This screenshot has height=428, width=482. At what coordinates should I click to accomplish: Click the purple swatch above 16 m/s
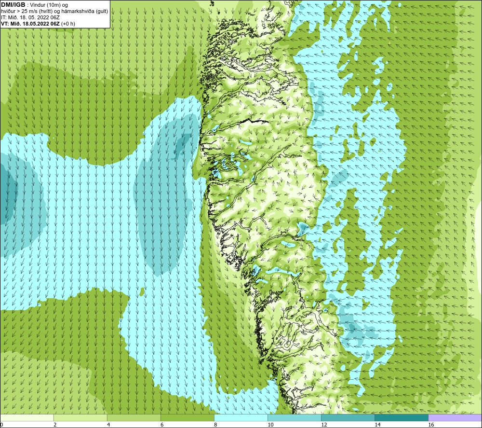coord(455,417)
